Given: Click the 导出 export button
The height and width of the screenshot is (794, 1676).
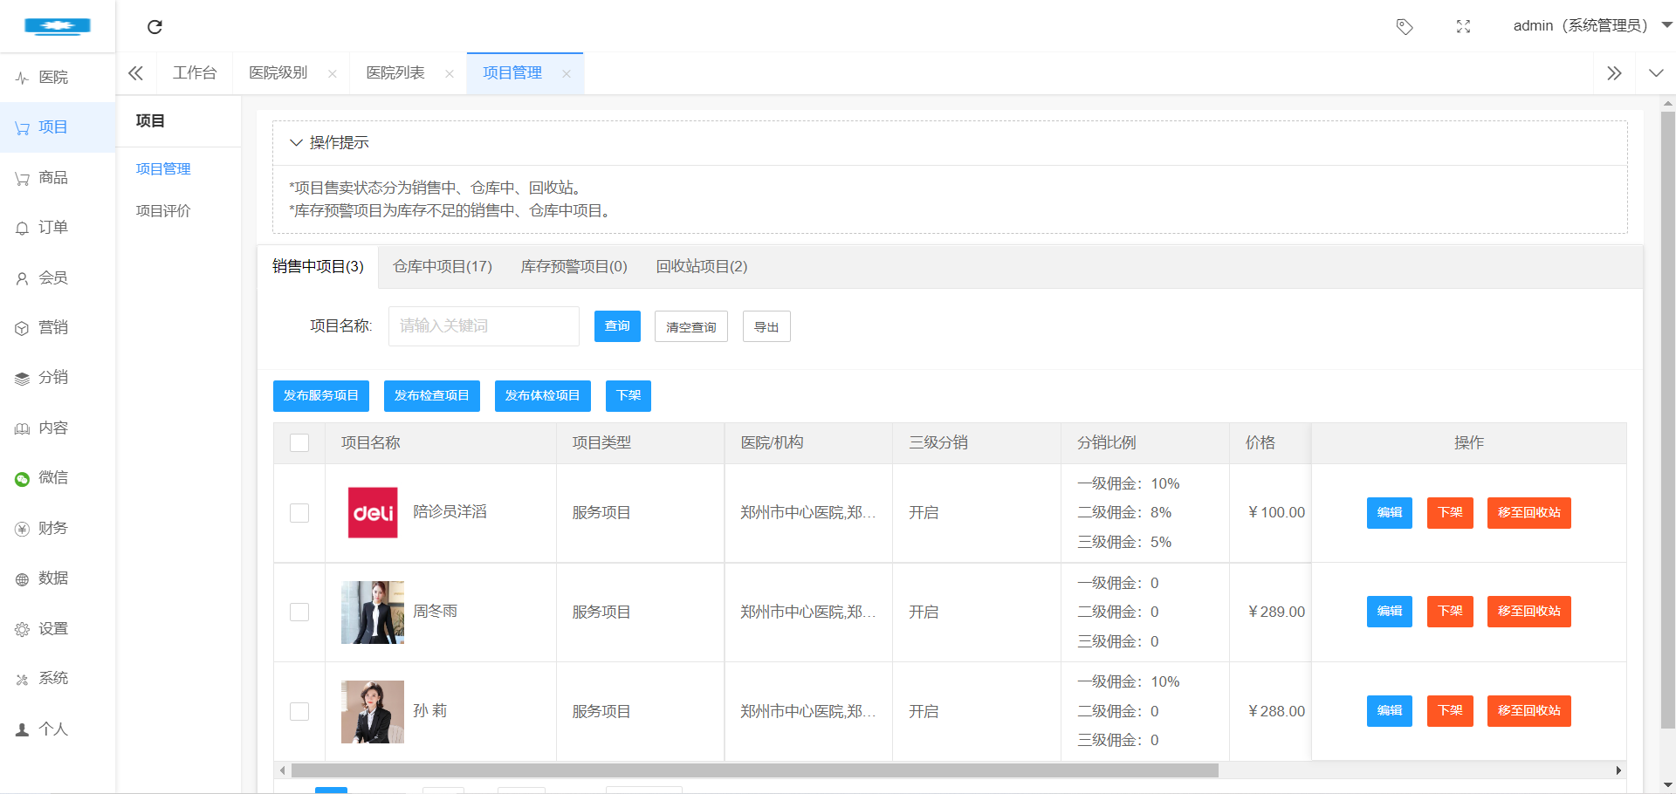Looking at the screenshot, I should (766, 327).
